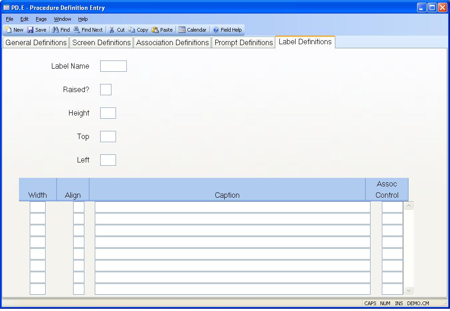Click the Label Name input field
This screenshot has width=450, height=311.
coord(113,66)
